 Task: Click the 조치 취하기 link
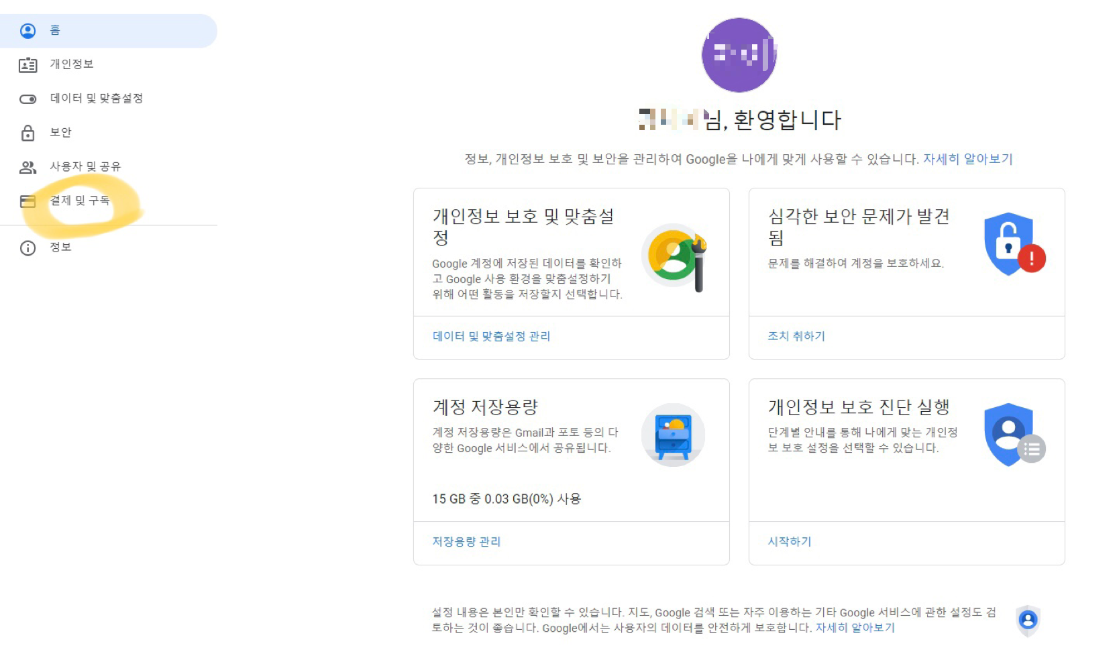(x=796, y=336)
